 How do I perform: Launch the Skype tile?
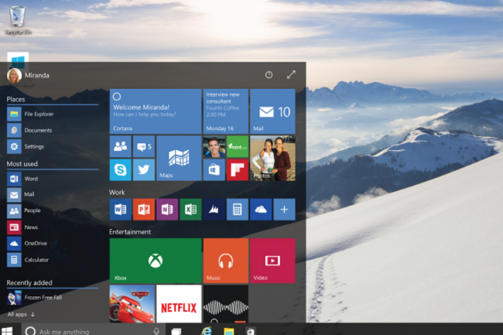121,170
